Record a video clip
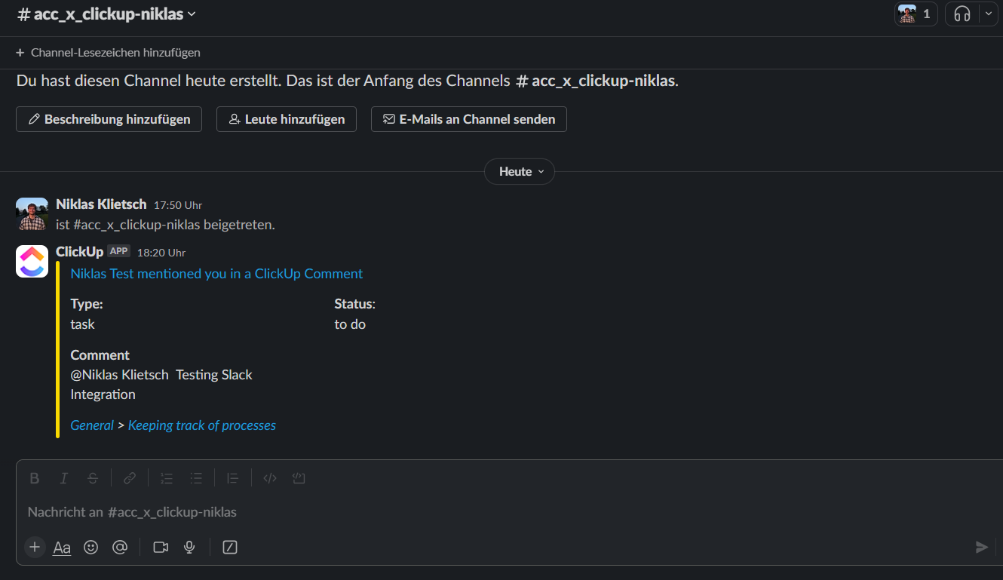This screenshot has height=580, width=1003. click(161, 548)
